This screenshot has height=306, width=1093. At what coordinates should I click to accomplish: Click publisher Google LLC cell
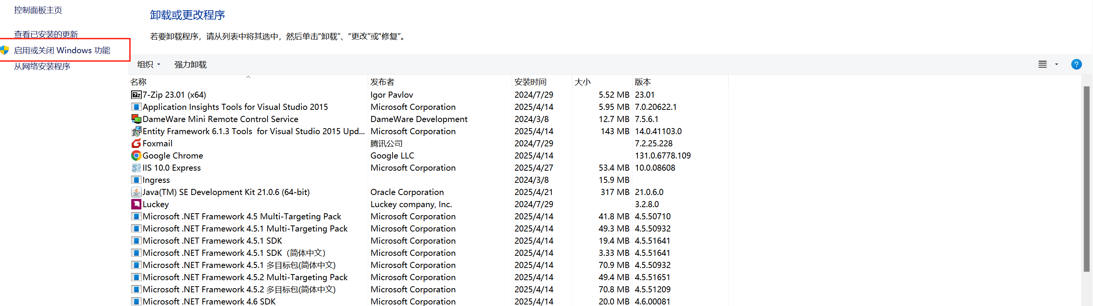coord(392,156)
